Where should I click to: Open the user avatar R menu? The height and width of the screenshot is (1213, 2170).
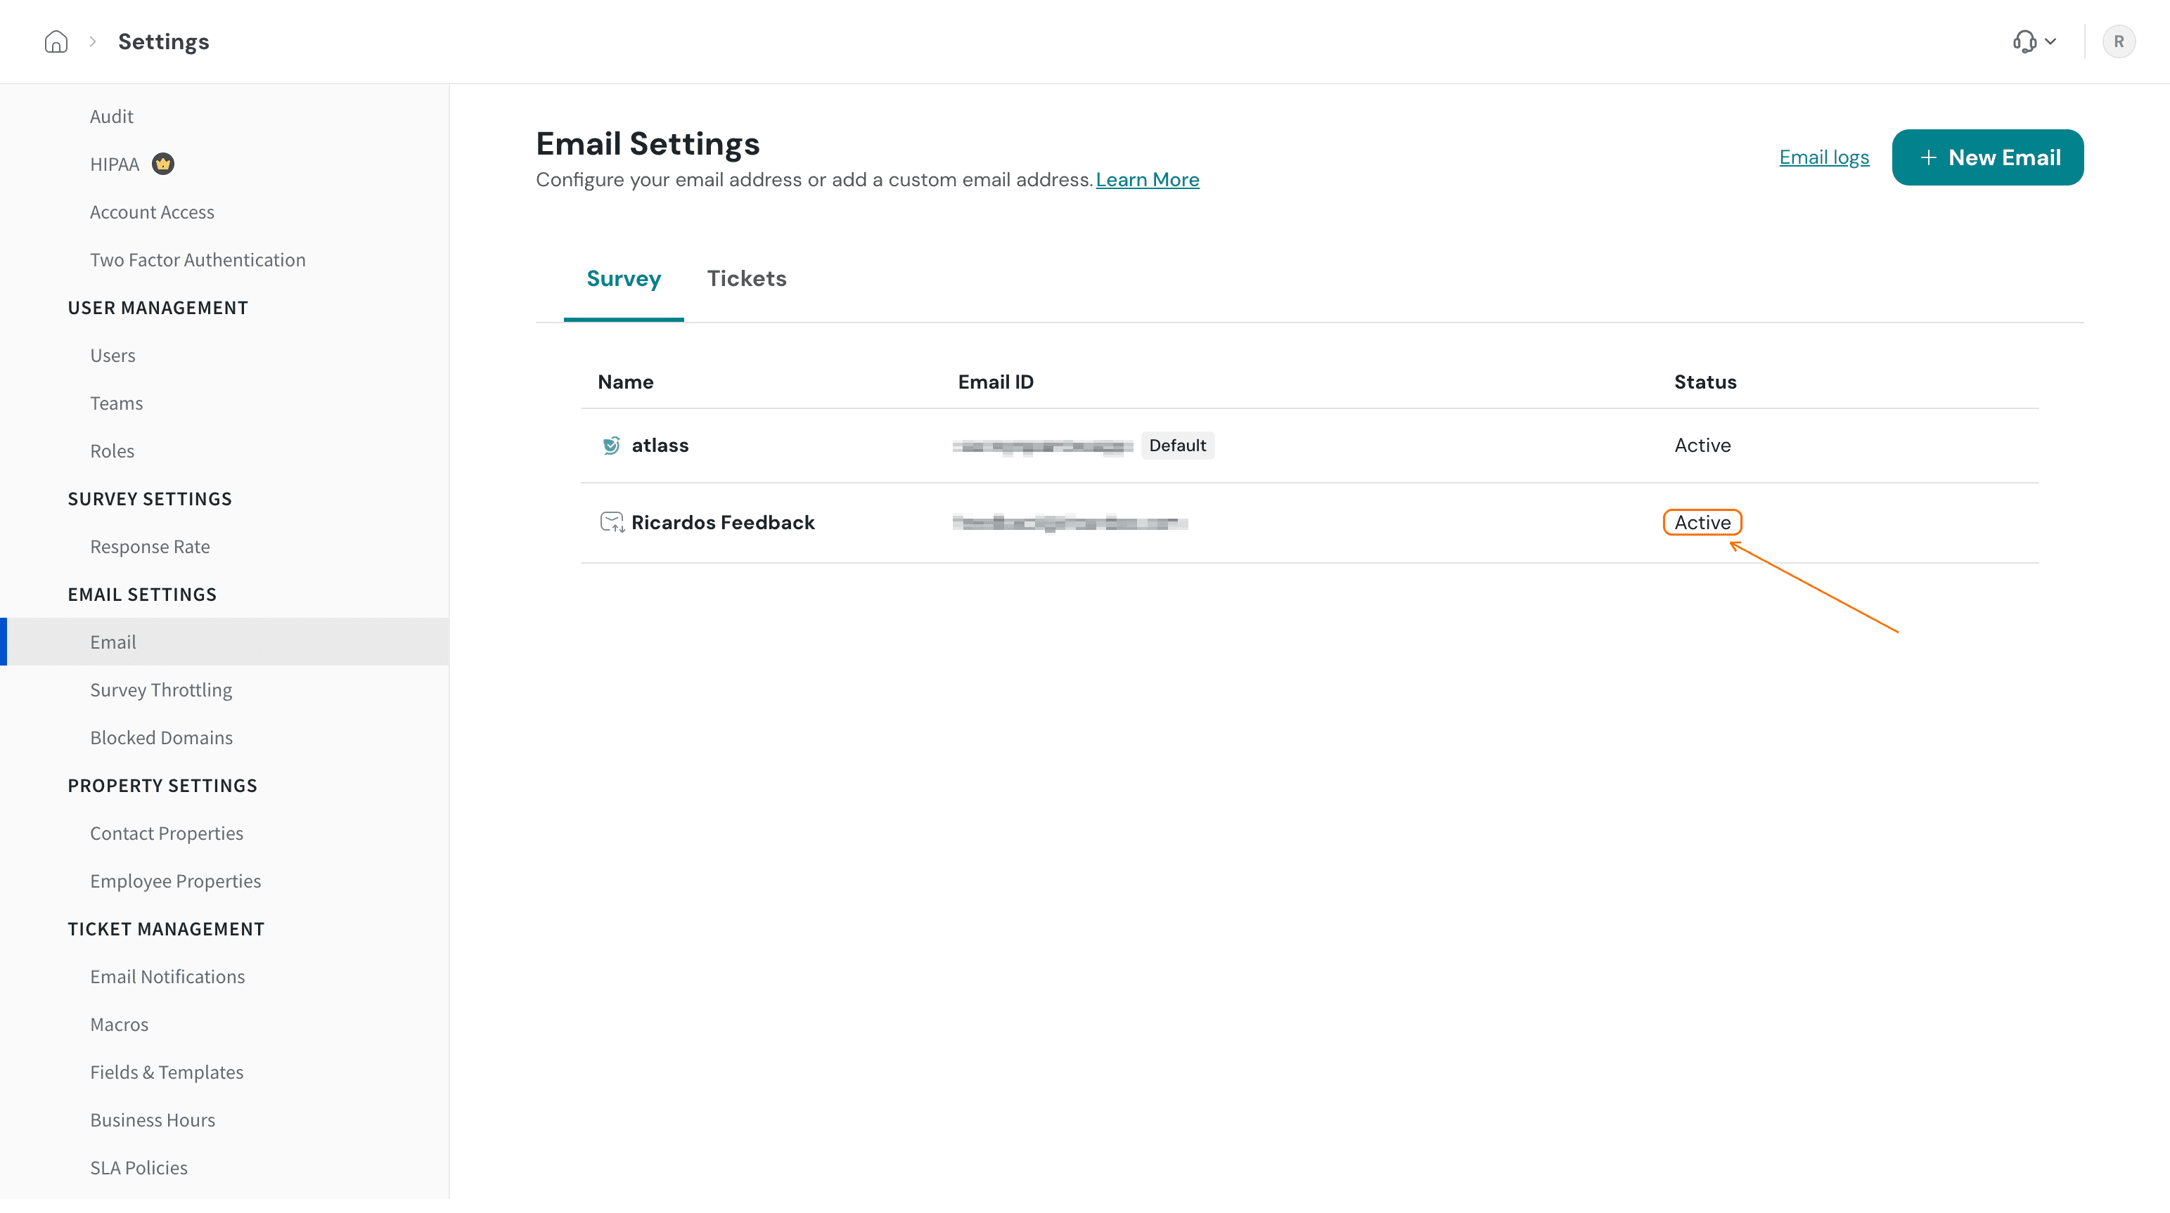pos(2118,41)
